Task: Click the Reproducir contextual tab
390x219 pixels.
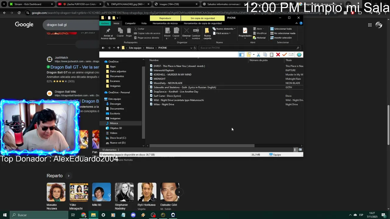Action: pyautogui.click(x=165, y=18)
